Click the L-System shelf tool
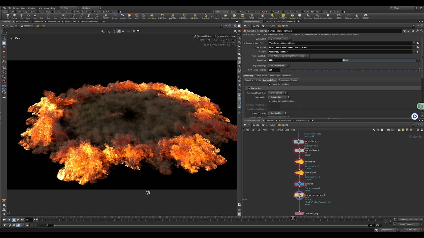 pyautogui.click(x=115, y=16)
